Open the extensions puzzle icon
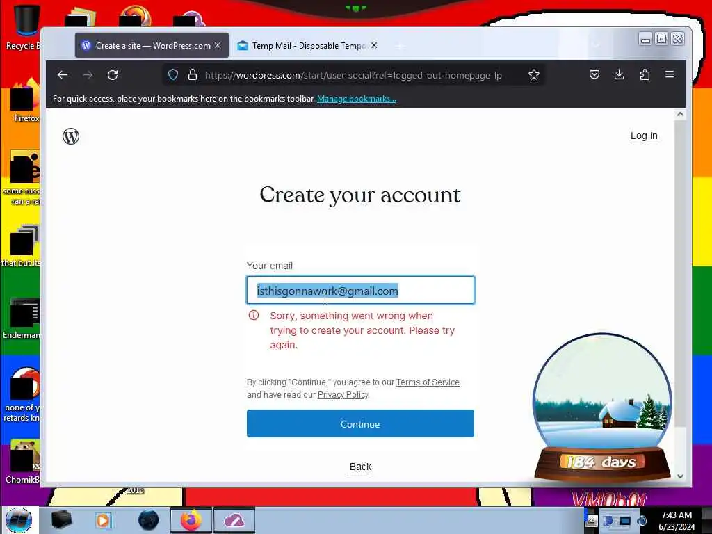 point(645,75)
